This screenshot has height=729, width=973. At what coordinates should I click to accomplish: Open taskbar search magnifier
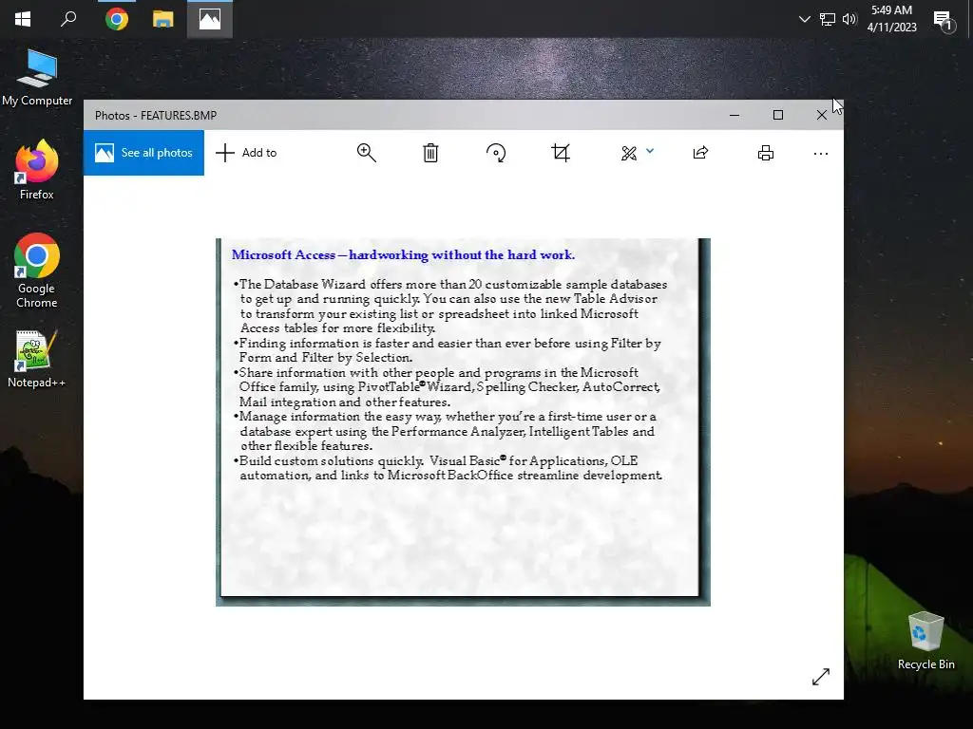pos(68,19)
